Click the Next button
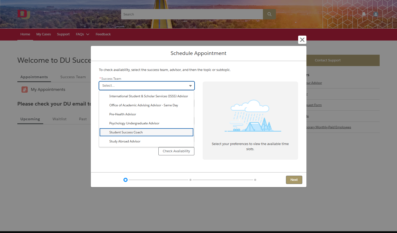Image resolution: width=397 pixels, height=233 pixels. 294,180
